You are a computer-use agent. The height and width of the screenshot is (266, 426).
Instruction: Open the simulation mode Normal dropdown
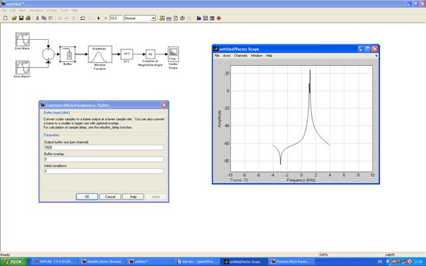140,18
